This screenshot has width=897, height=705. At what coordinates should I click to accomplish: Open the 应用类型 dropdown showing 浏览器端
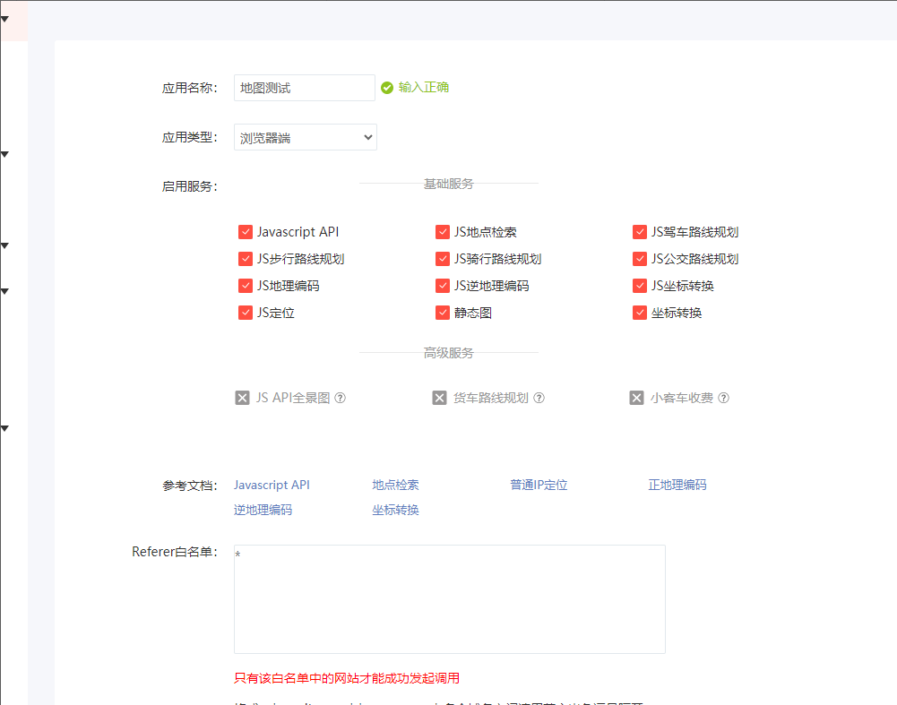pos(305,137)
